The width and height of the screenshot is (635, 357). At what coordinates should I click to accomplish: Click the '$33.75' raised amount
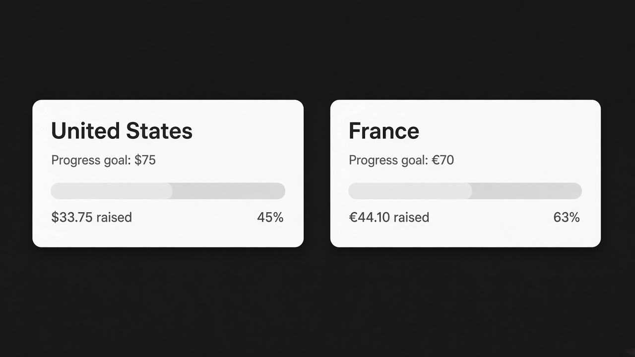(x=72, y=217)
